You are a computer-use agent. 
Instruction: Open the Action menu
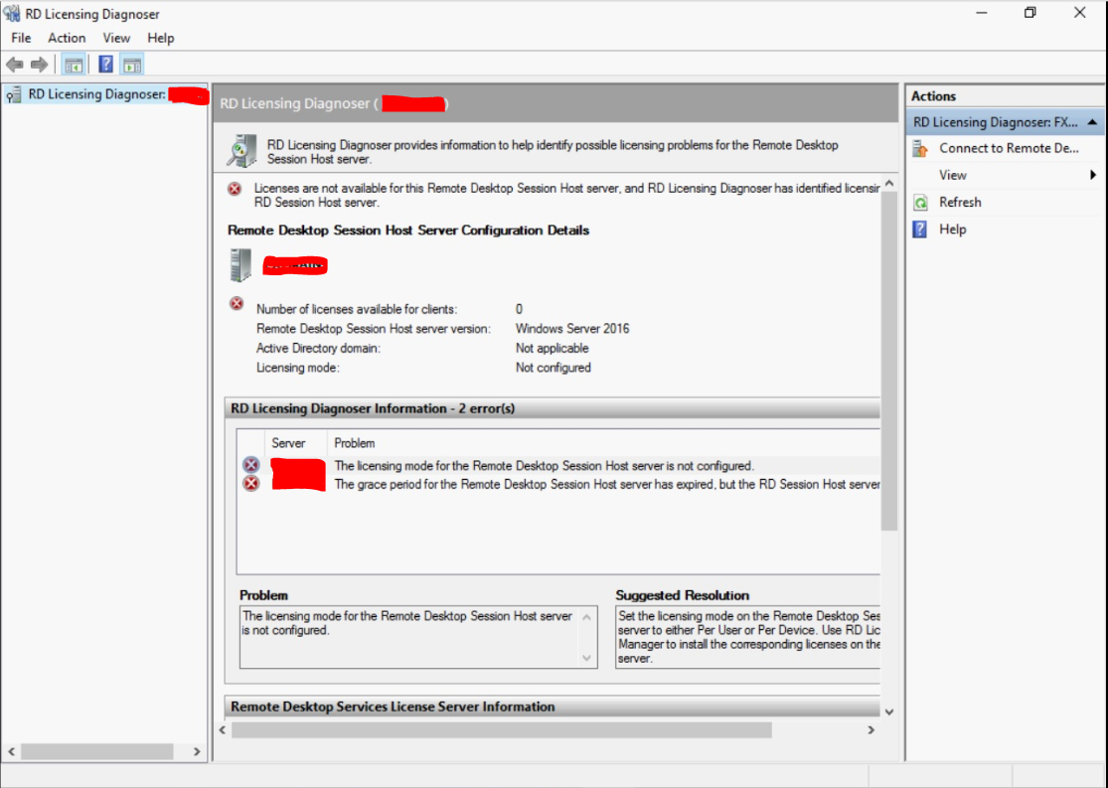pos(67,38)
